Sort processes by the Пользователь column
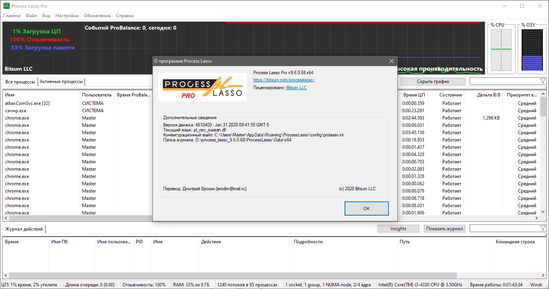The image size is (549, 289). [x=97, y=95]
